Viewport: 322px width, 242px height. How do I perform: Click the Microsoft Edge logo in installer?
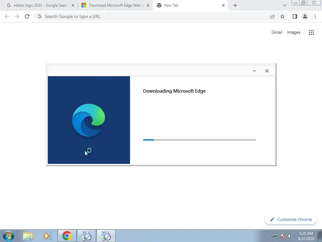pos(89,120)
